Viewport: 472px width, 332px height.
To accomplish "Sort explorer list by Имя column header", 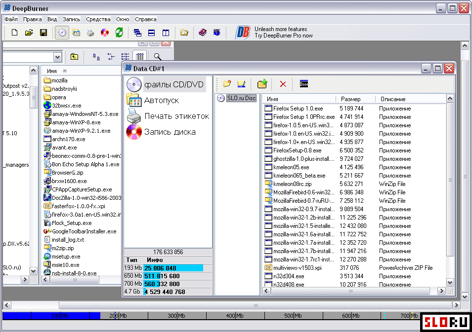I will coord(81,71).
